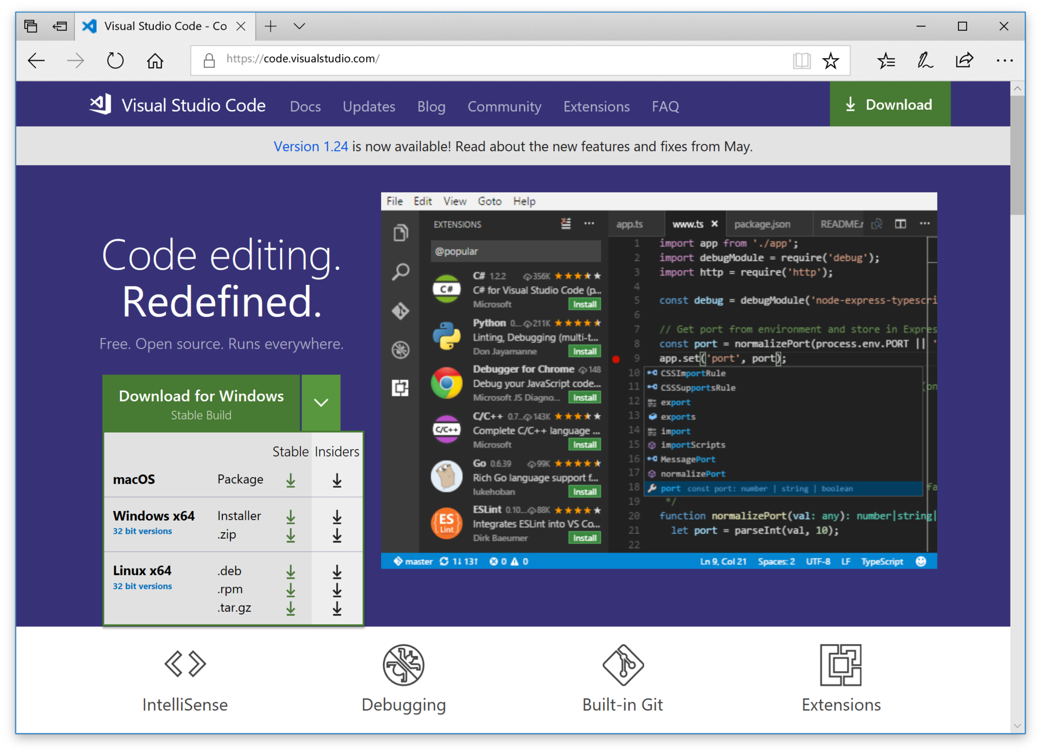Image resolution: width=1041 pixels, height=753 pixels.
Task: Collapse the download options chevron dropdown
Action: click(x=321, y=403)
